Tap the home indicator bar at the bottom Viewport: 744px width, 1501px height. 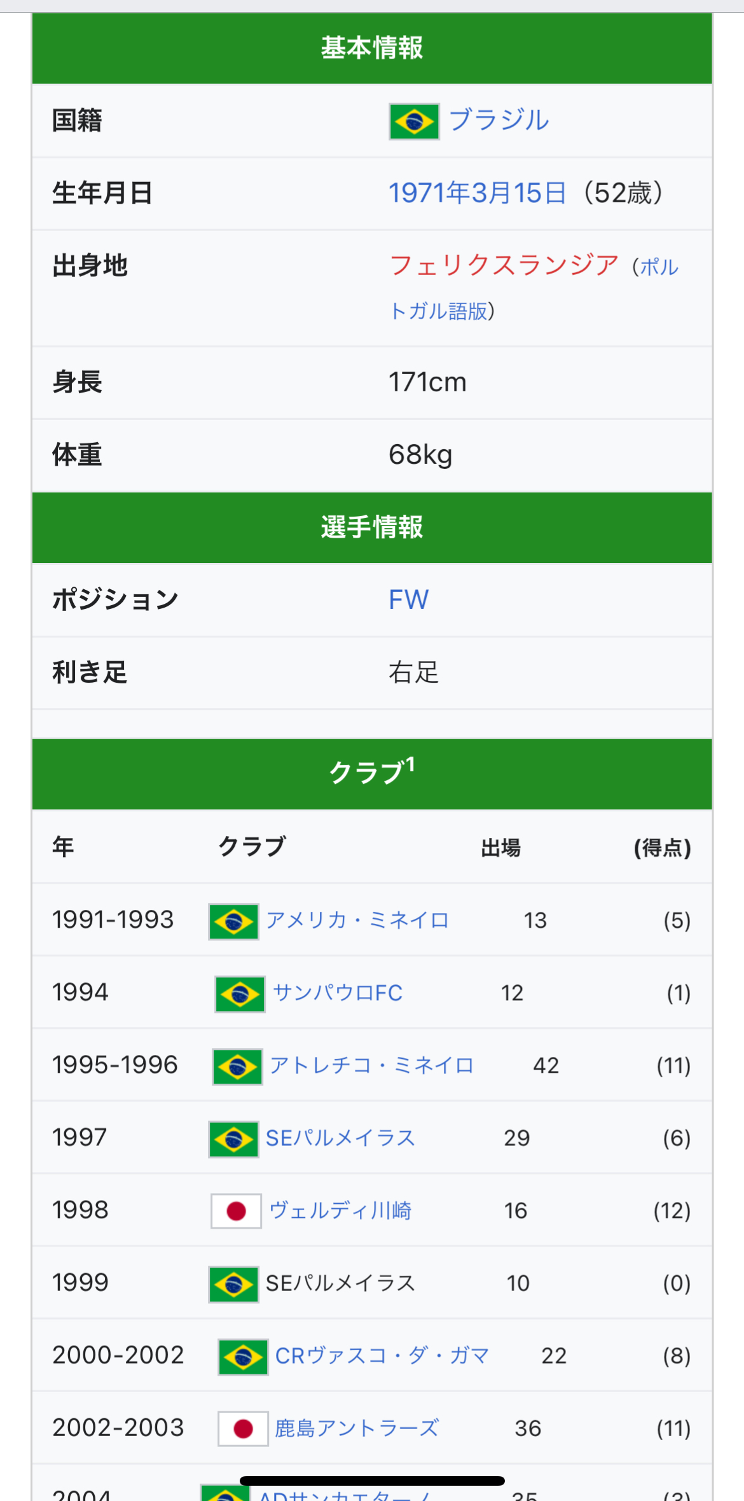click(x=372, y=1481)
